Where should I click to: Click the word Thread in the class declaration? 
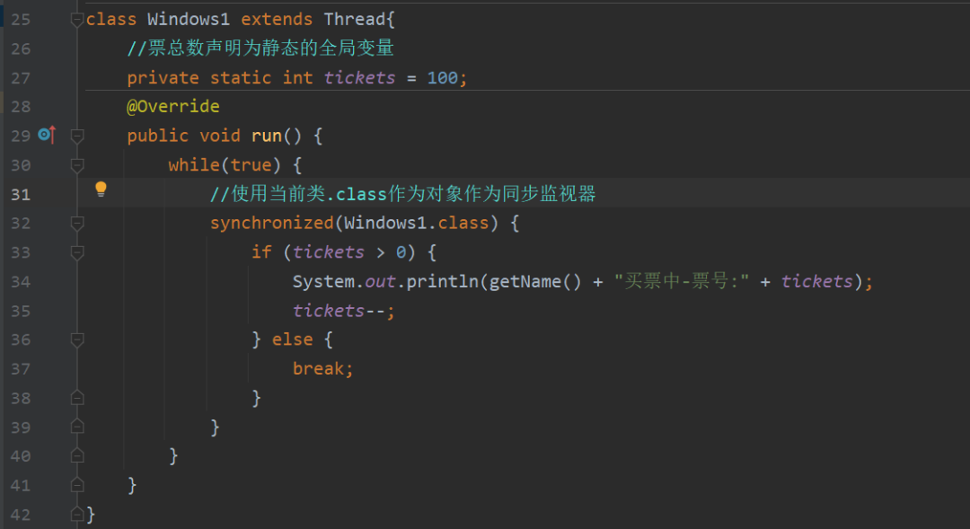coord(355,19)
